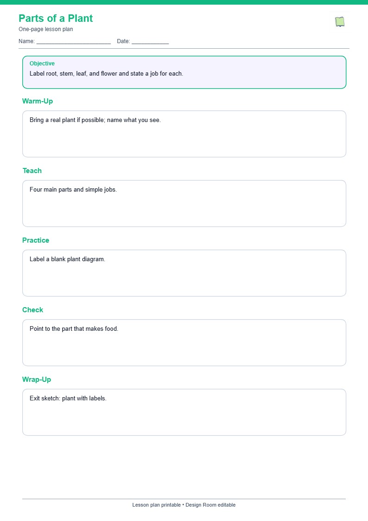Click the Practice section heading
368x521 pixels.
[36, 240]
